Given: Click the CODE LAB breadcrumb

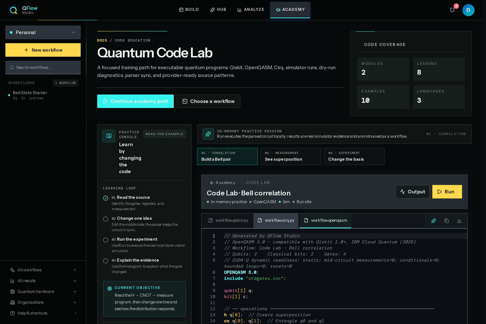Looking at the screenshot, I should (x=258, y=183).
